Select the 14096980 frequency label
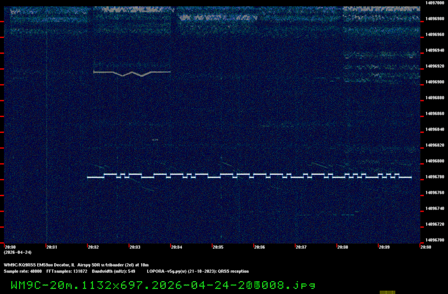Image resolution: width=448 pixels, height=294 pixels. [x=435, y=18]
